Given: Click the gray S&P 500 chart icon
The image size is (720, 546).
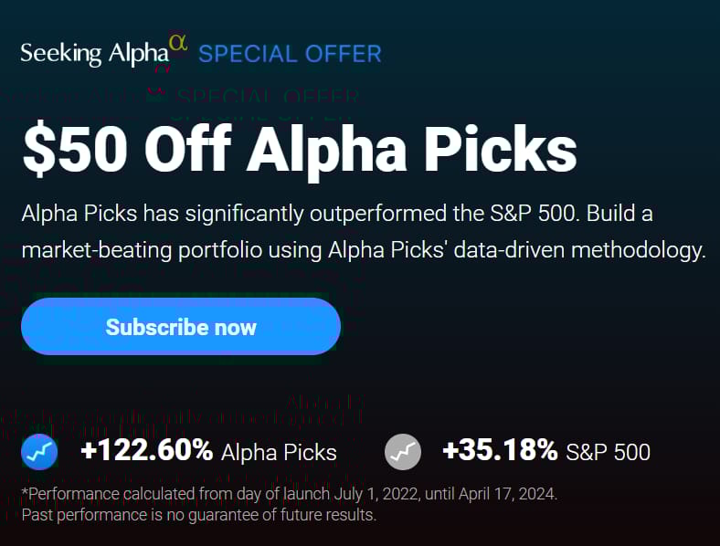Looking at the screenshot, I should pos(403,452).
